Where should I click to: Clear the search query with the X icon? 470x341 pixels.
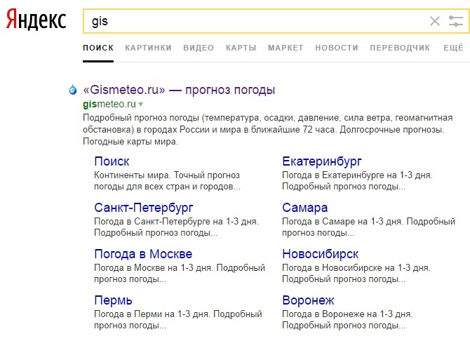[x=435, y=21]
